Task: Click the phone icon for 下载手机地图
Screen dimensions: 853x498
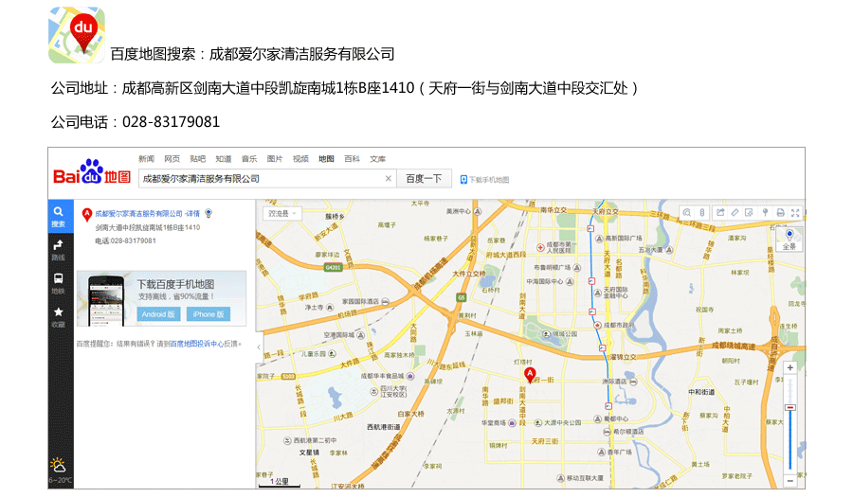Action: (x=463, y=179)
